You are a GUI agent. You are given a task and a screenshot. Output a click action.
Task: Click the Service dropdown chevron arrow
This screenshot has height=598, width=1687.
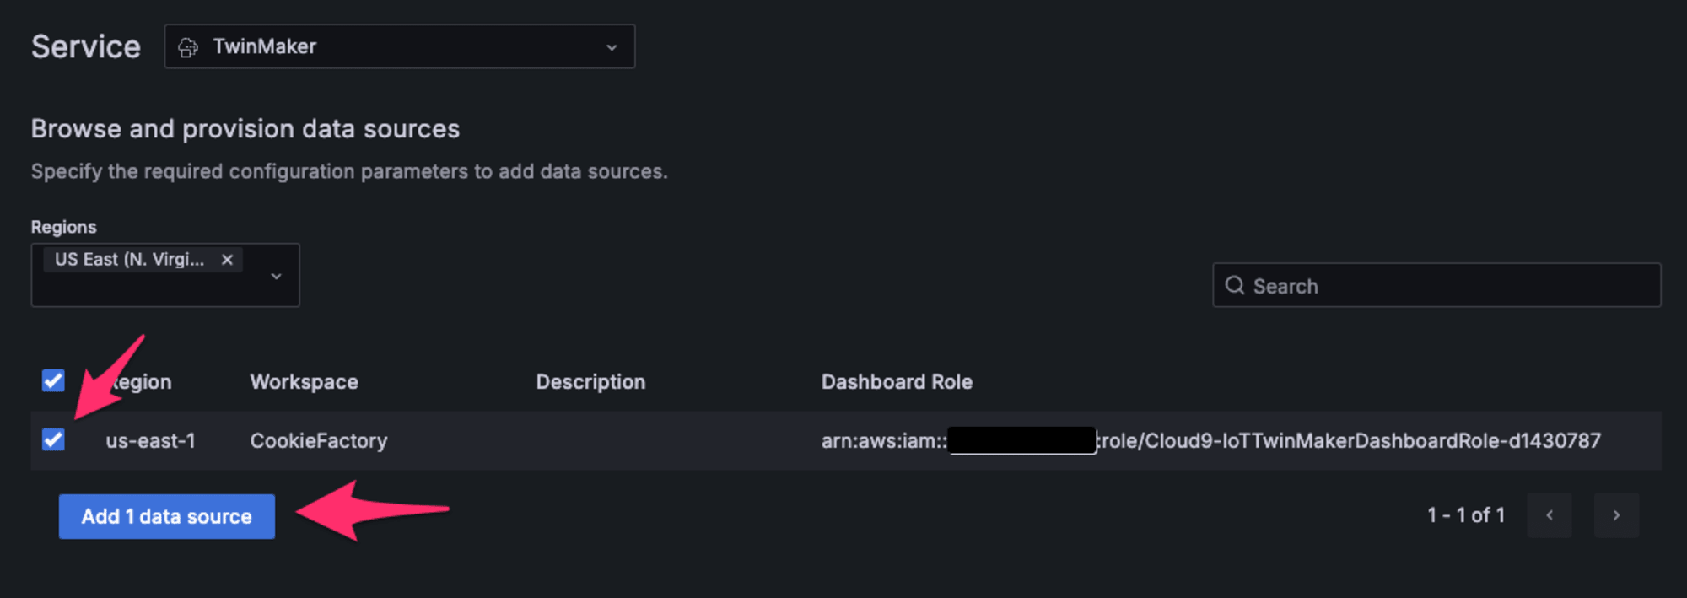612,47
